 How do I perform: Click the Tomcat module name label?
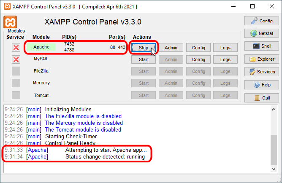pos(41,95)
